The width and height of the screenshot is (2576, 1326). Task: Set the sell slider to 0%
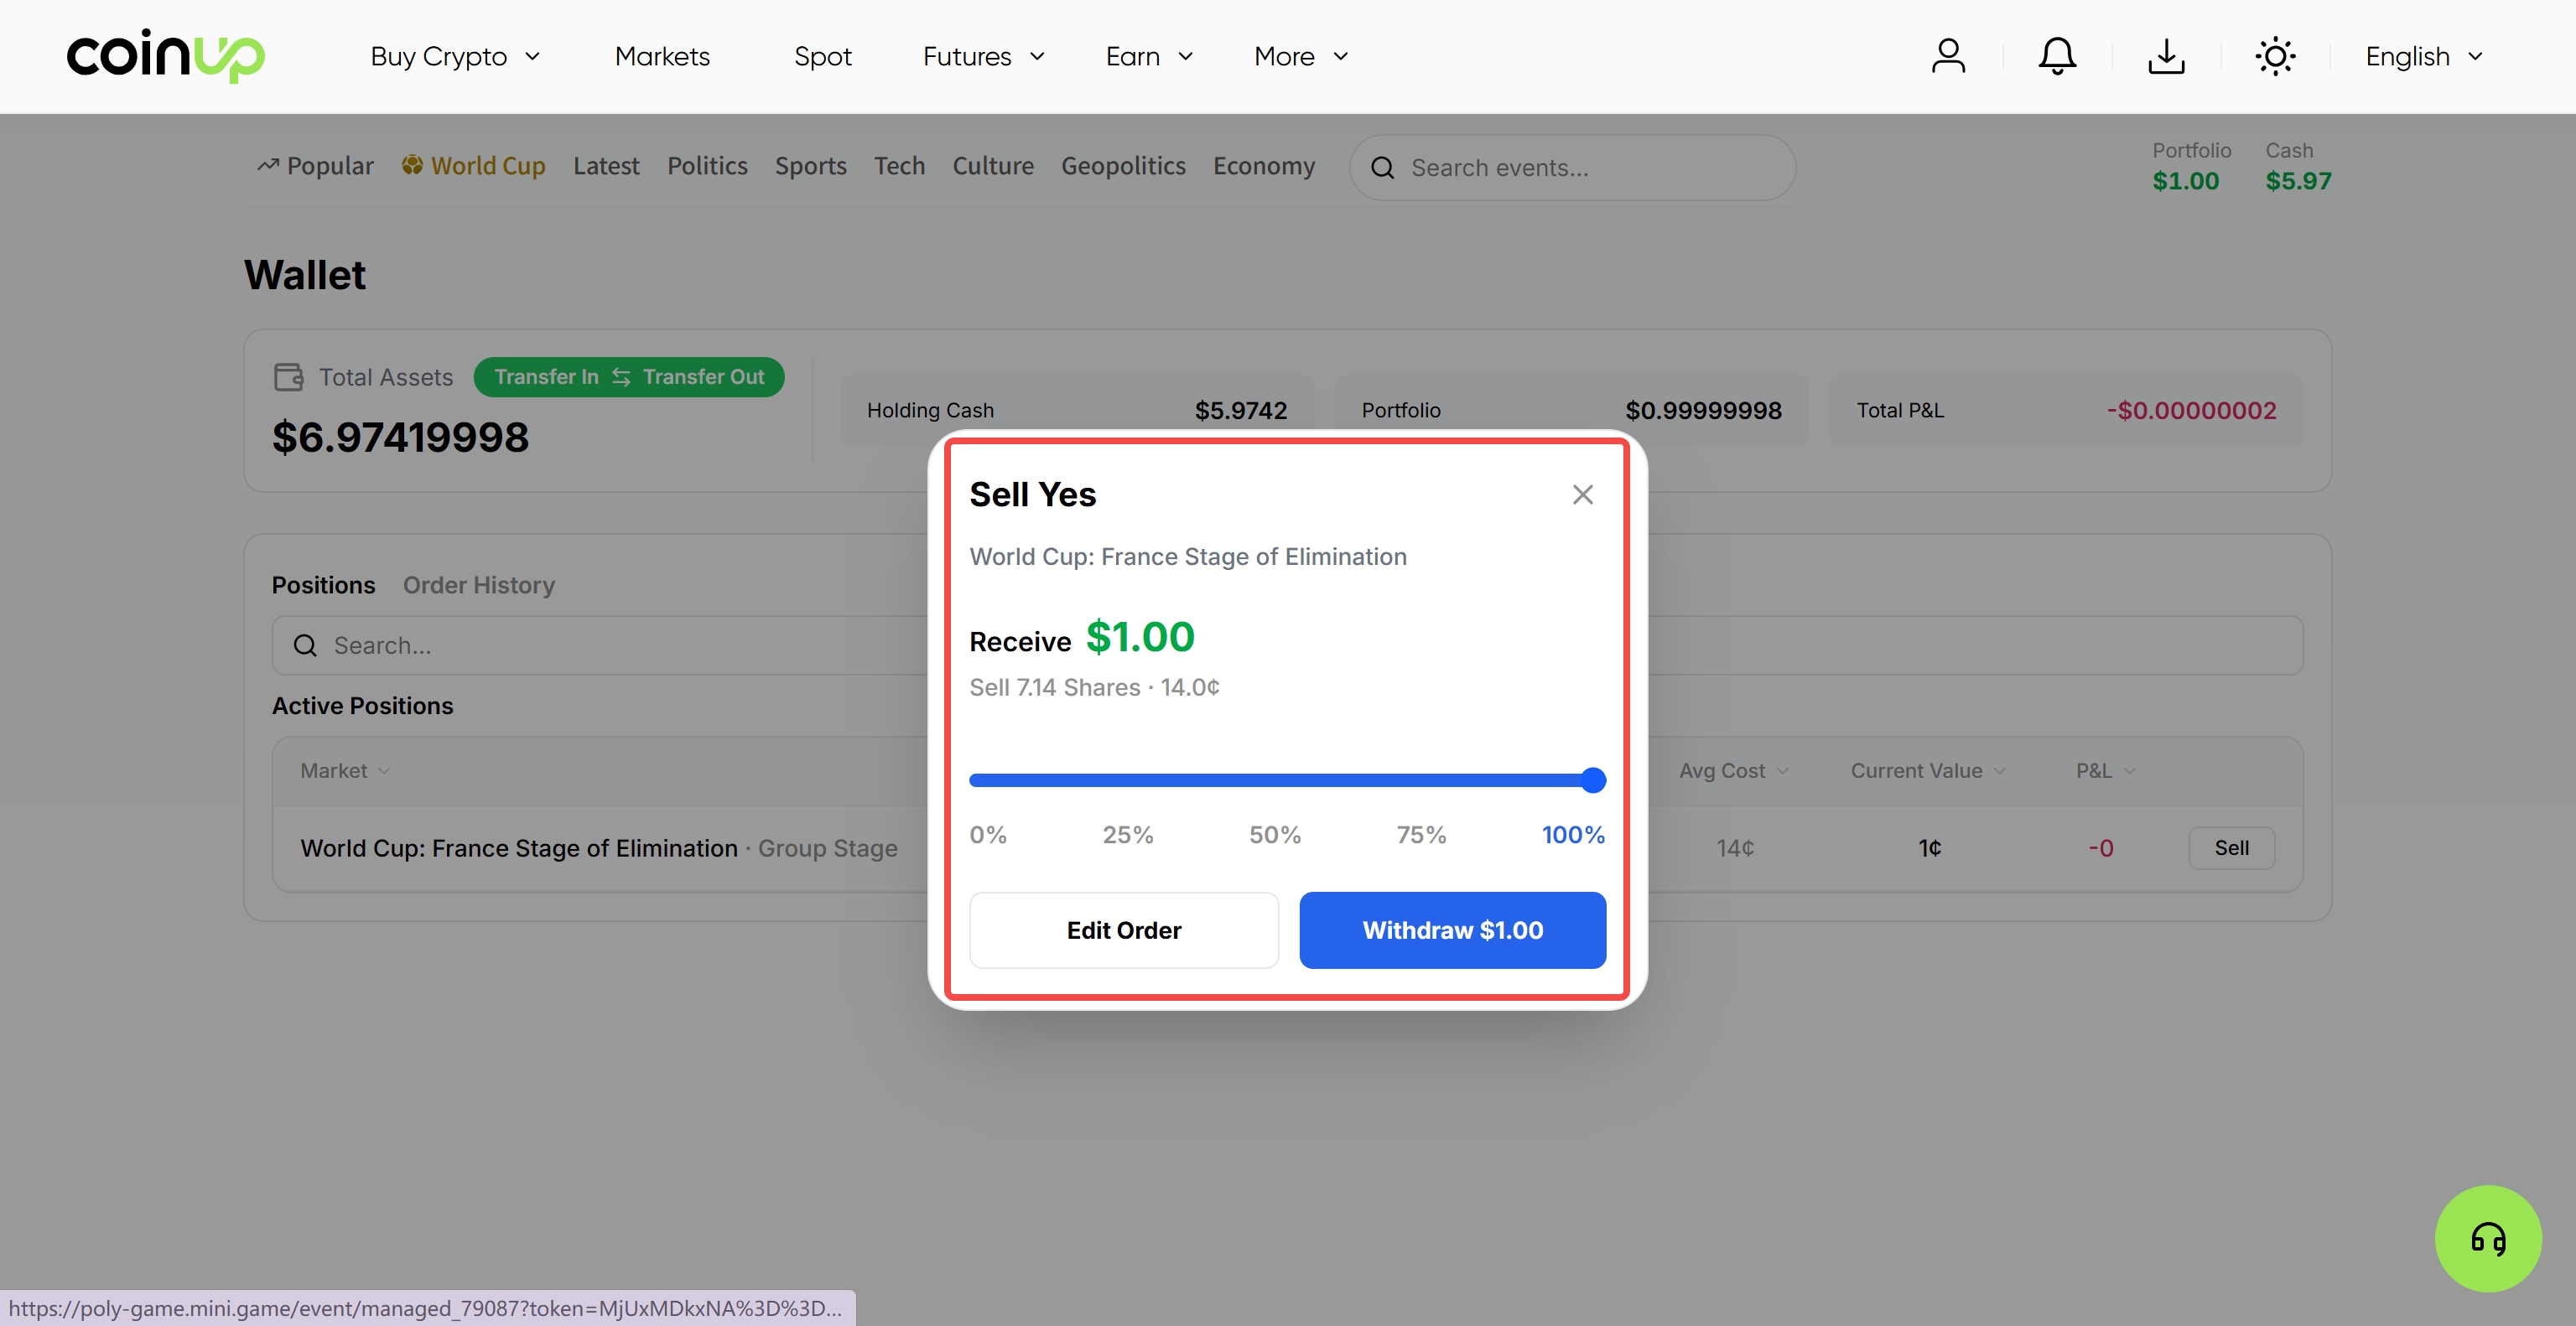988,834
